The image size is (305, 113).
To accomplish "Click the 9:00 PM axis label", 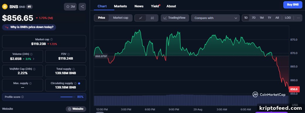I will click(x=174, y=109).
